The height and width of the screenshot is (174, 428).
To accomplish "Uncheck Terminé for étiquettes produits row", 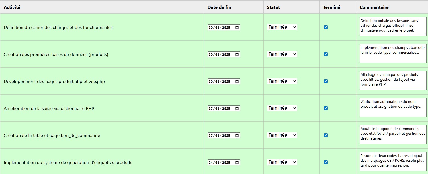I will pyautogui.click(x=326, y=162).
